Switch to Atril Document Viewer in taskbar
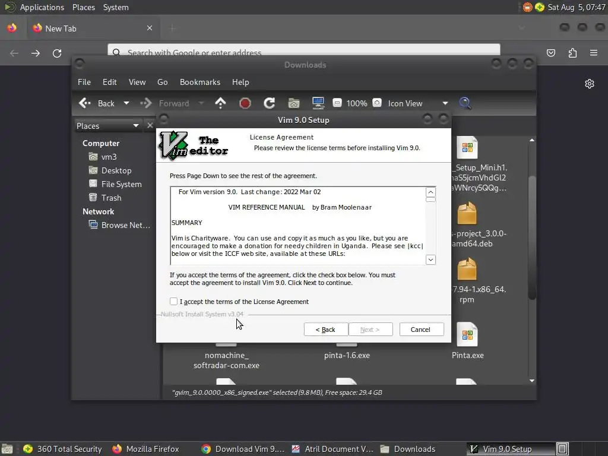The width and height of the screenshot is (608, 456). click(332, 449)
